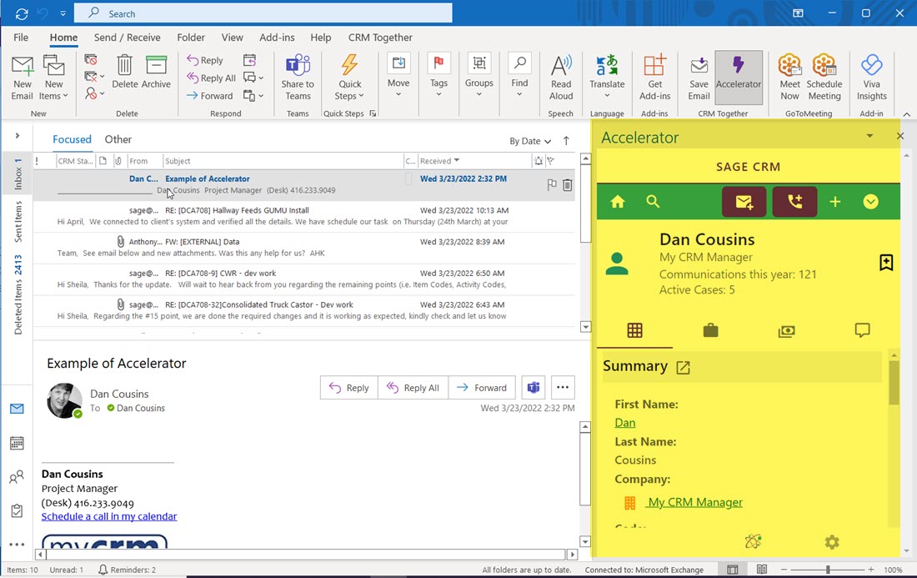Share the email to Teams

click(298, 78)
